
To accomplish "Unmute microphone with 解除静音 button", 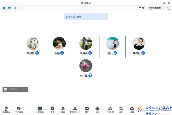I will coord(6,109).
